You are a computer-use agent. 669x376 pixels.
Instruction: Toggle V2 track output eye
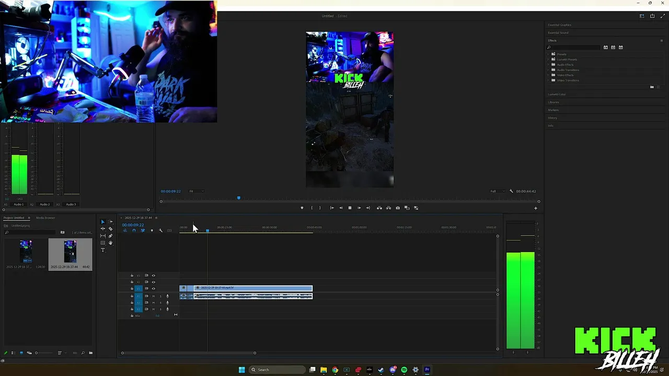coord(154,282)
